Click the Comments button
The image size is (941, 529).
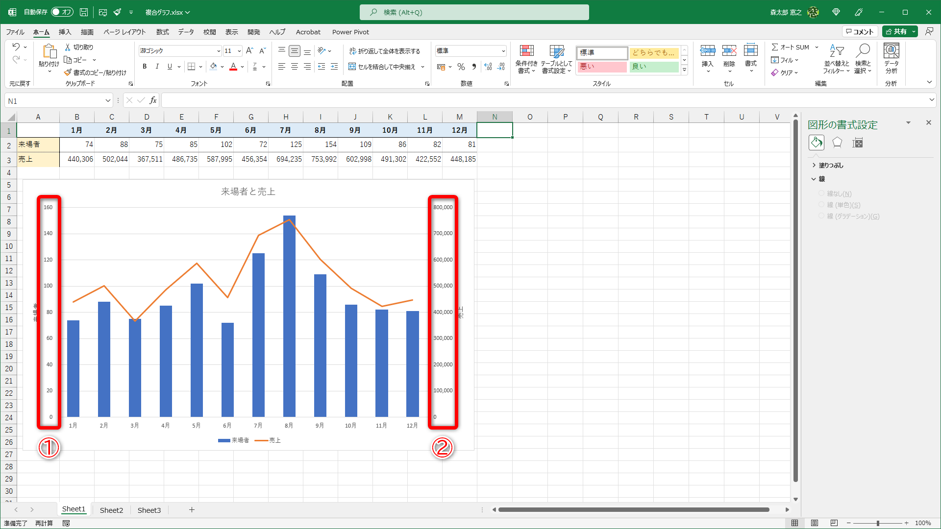coord(860,31)
